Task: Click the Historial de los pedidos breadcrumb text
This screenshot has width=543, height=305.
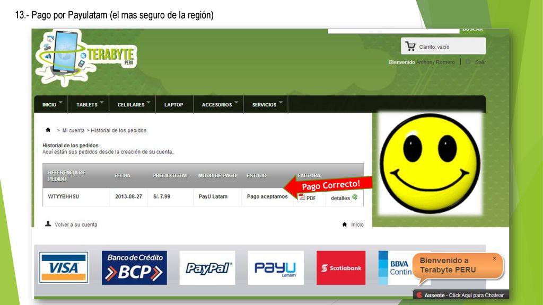Action: [x=118, y=130]
